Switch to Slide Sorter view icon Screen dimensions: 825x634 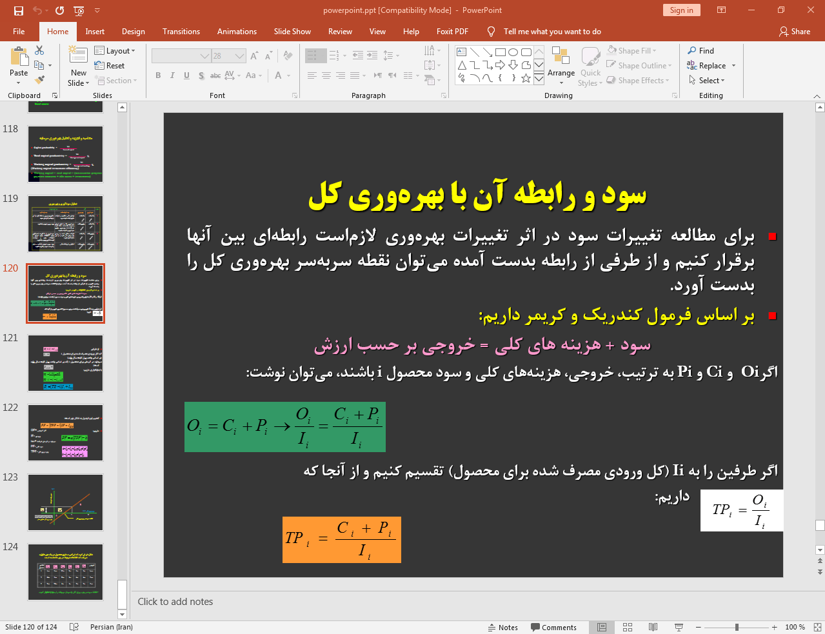pos(628,627)
